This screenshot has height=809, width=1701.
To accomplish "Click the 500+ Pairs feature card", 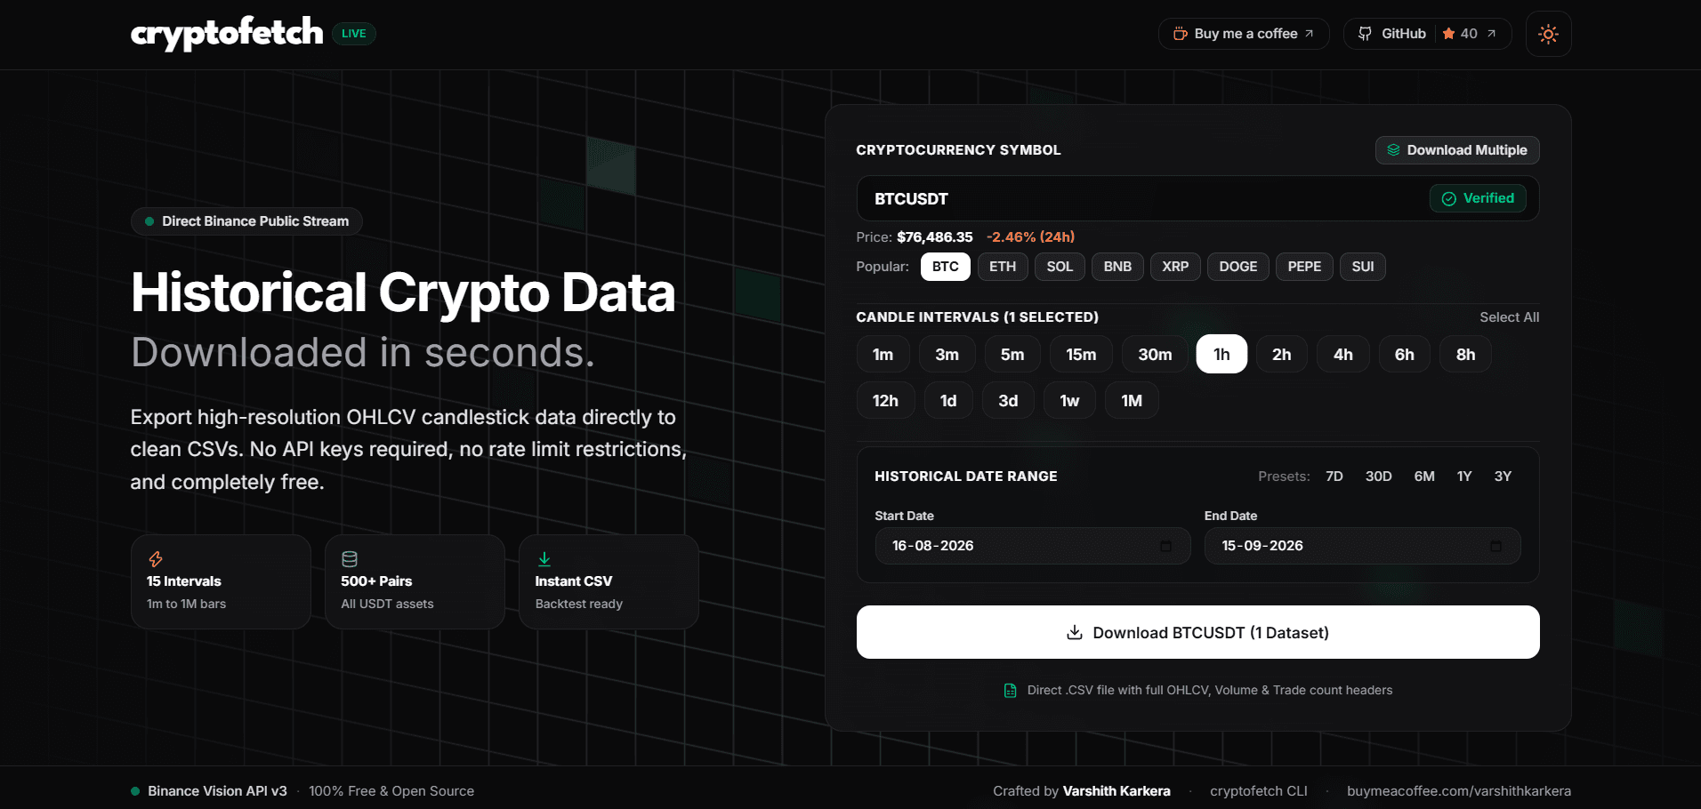I will (415, 582).
